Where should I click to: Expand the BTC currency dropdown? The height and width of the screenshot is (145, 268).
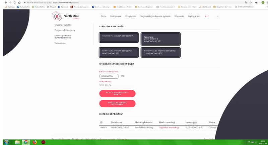[212, 16]
